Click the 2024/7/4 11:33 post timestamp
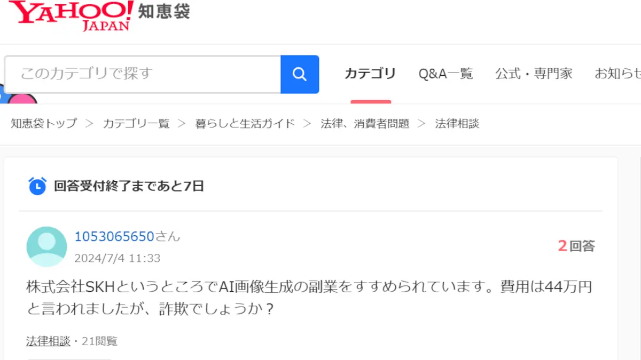 click(118, 259)
